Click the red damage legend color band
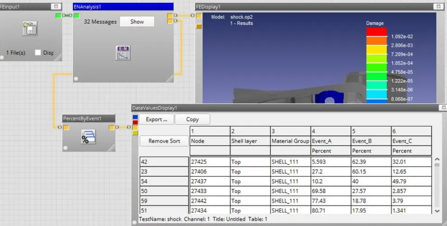Viewport: 447px width, 226px height. [376, 32]
